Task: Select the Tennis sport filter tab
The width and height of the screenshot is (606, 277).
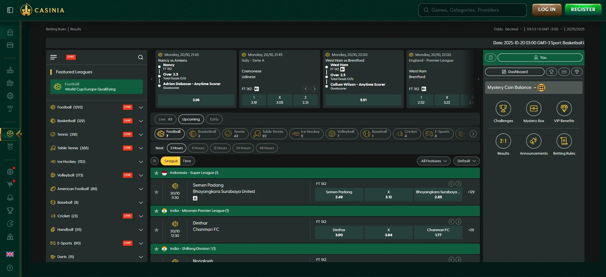Action: click(235, 134)
